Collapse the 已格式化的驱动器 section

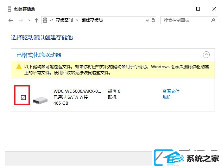tap(206, 54)
